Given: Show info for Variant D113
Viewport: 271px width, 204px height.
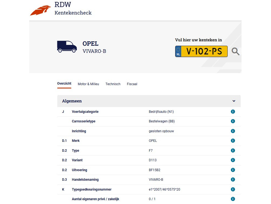Looking at the screenshot, I should tap(233, 160).
